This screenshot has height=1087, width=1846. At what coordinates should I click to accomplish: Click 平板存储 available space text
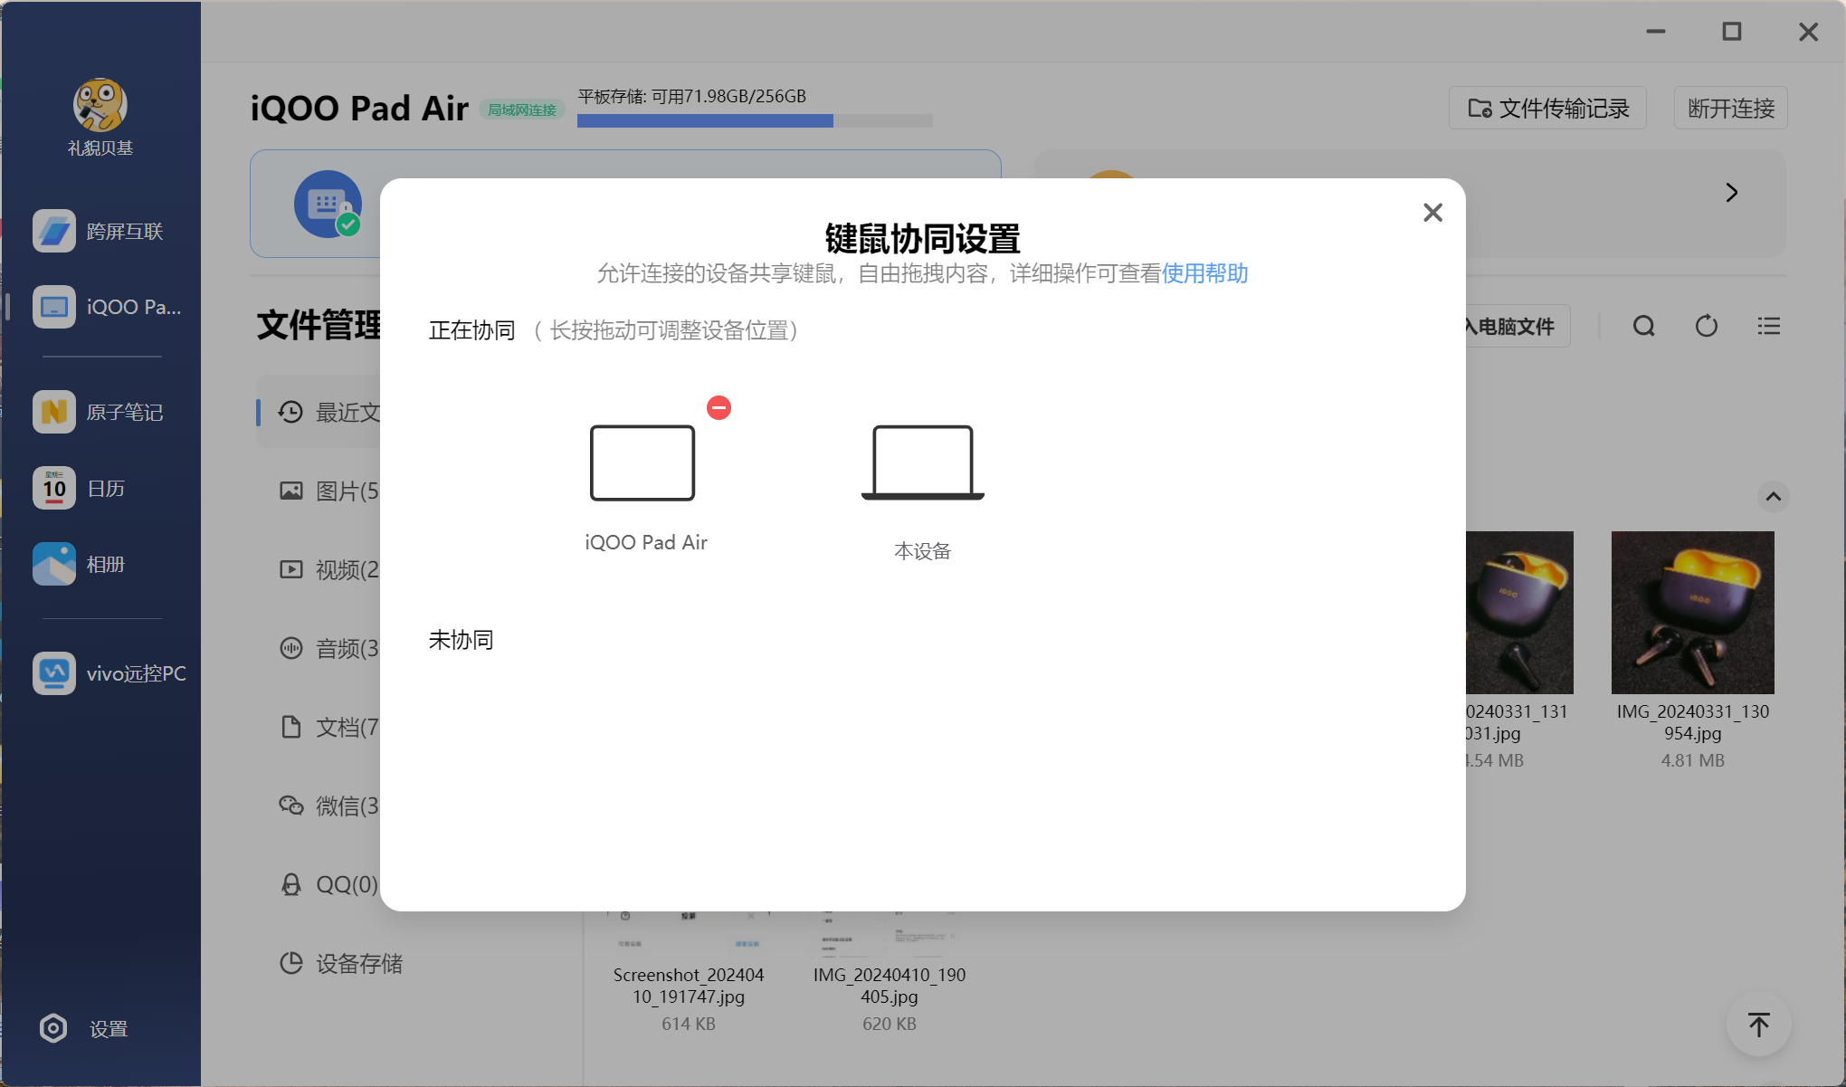tap(691, 96)
